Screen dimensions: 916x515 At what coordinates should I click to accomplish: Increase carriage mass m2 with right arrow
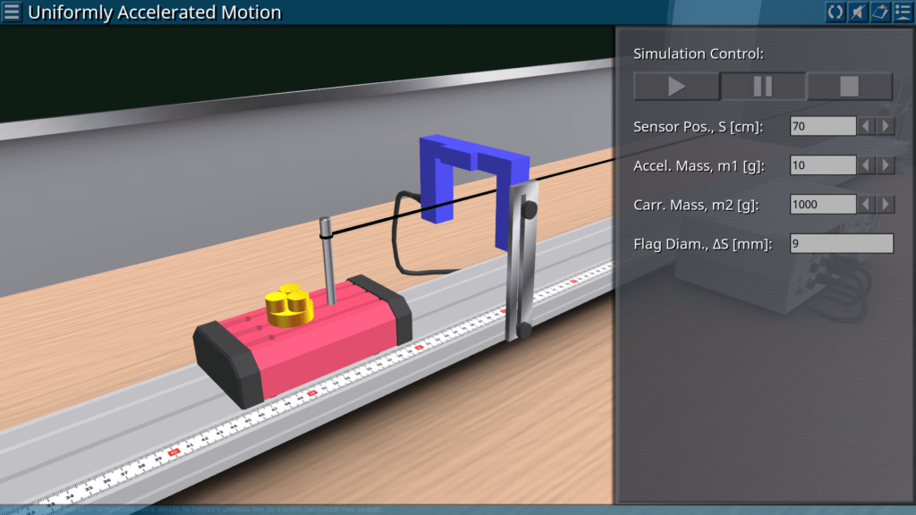tap(886, 205)
